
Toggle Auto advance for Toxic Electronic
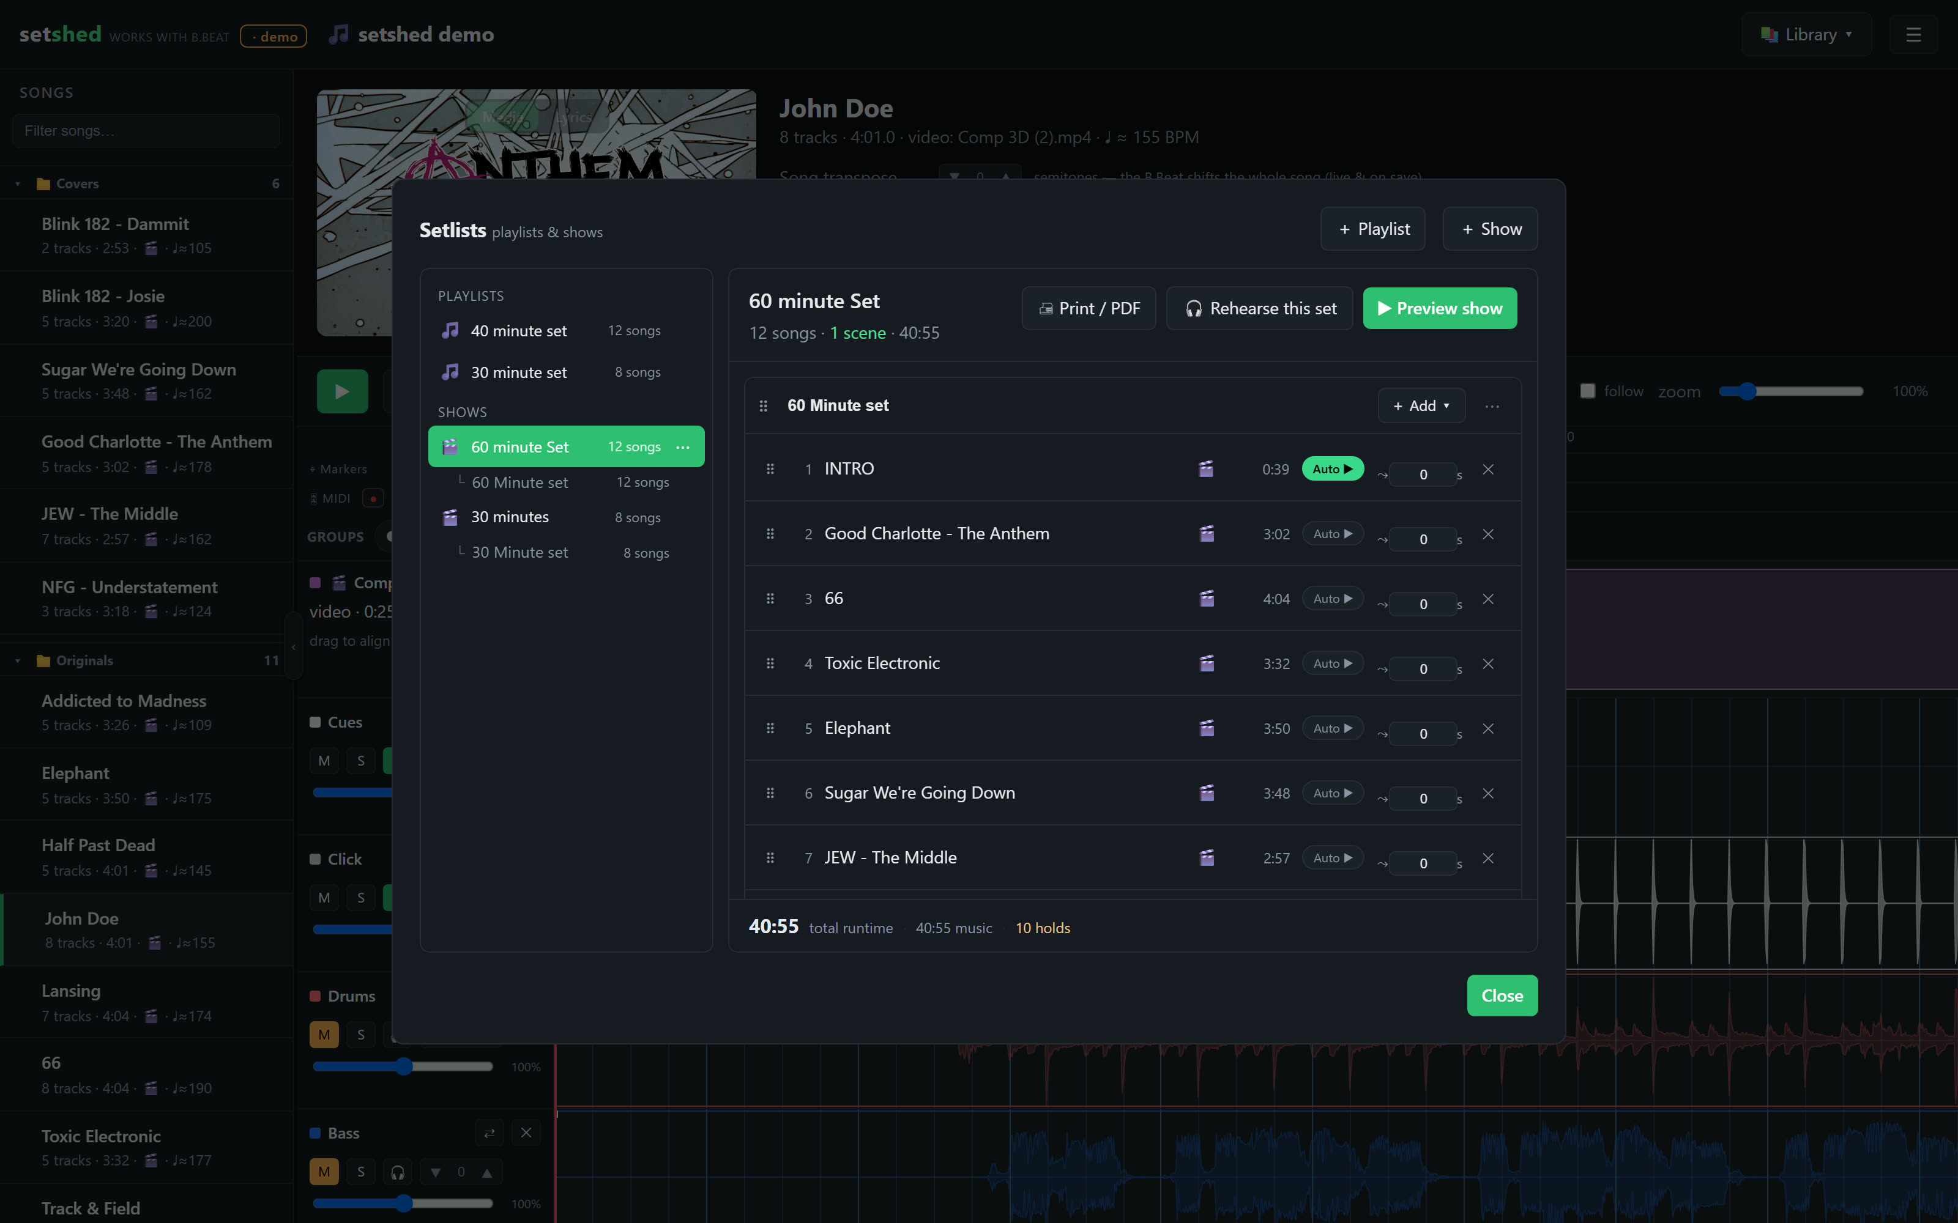click(1333, 663)
